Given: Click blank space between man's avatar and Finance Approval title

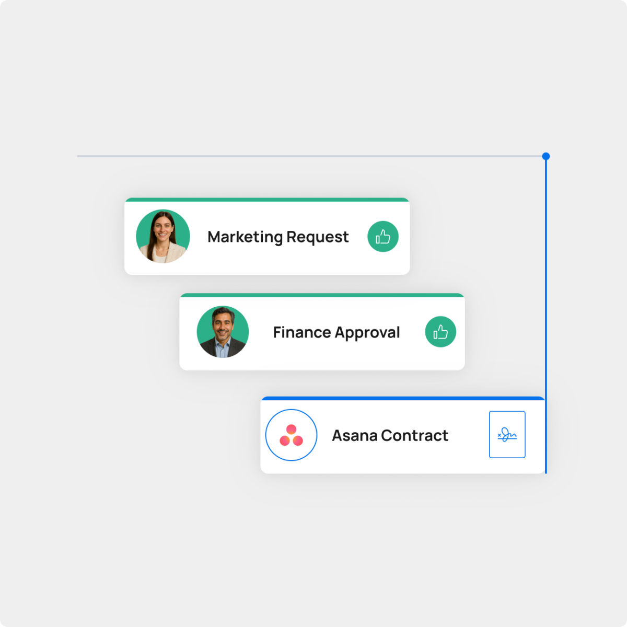Looking at the screenshot, I should click(x=260, y=333).
